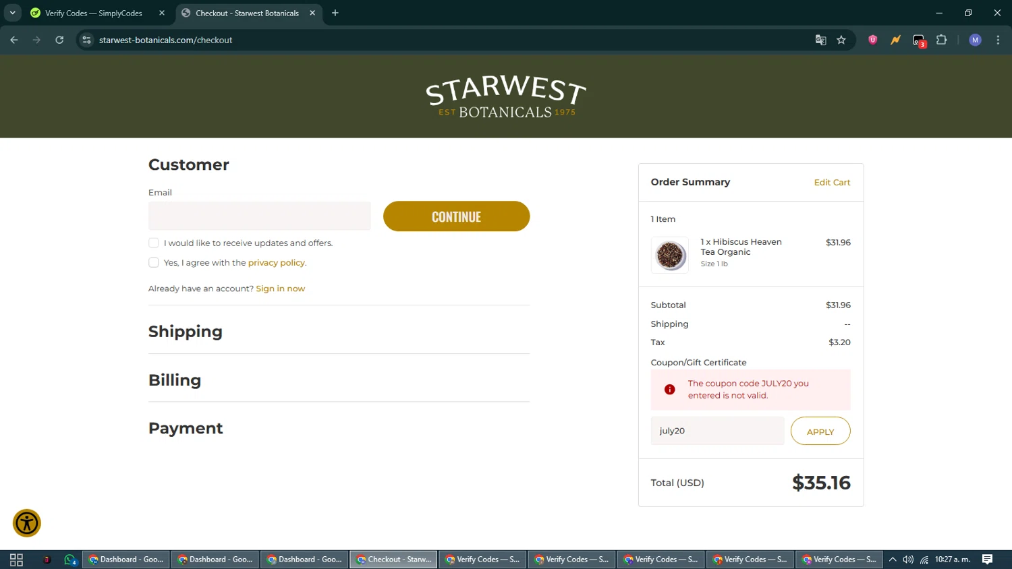Click the CONTINUE button
Viewport: 1012px width, 569px height.
457,216
